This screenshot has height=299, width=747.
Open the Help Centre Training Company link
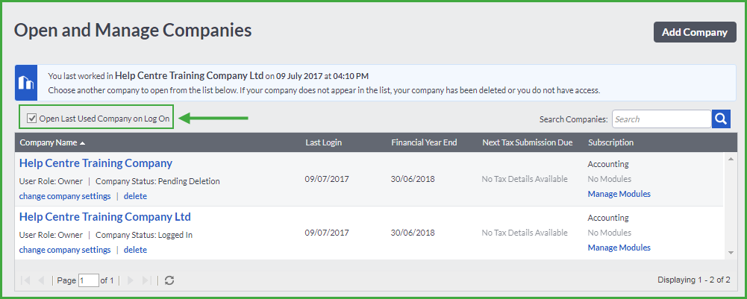96,163
